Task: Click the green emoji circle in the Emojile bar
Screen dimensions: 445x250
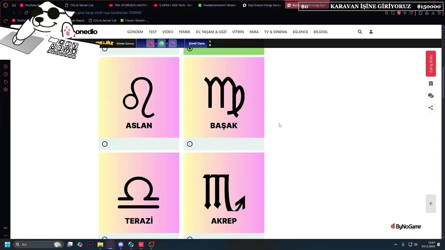Action: click(x=162, y=43)
